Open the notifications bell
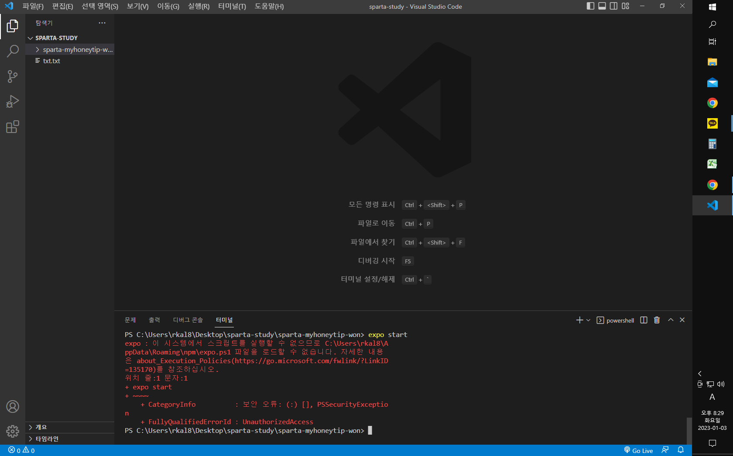 tap(681, 450)
